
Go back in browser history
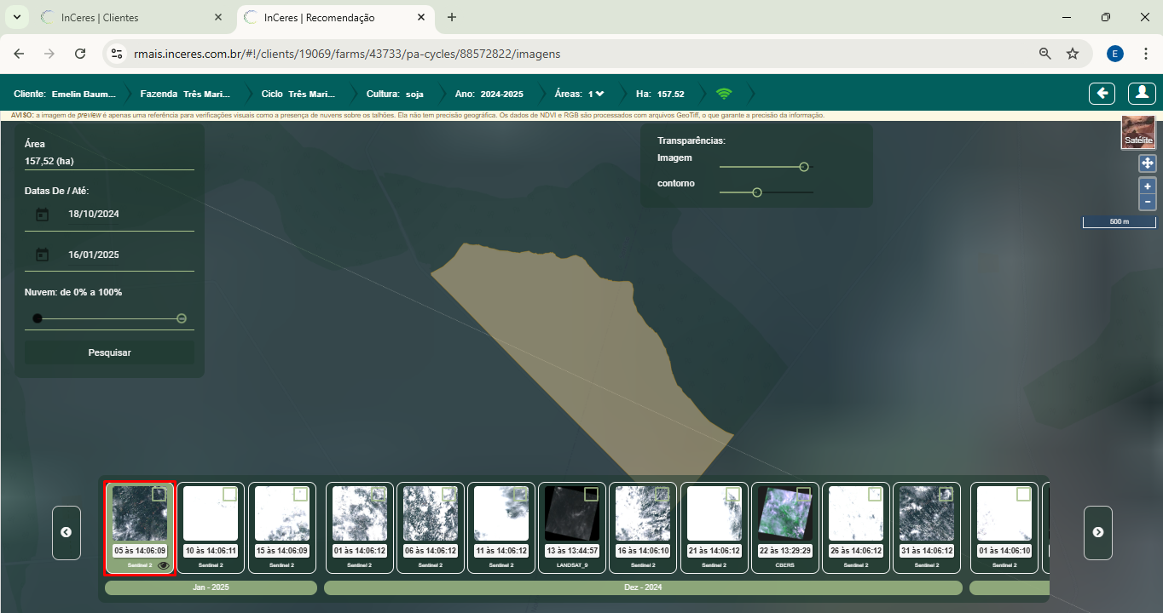click(x=19, y=54)
